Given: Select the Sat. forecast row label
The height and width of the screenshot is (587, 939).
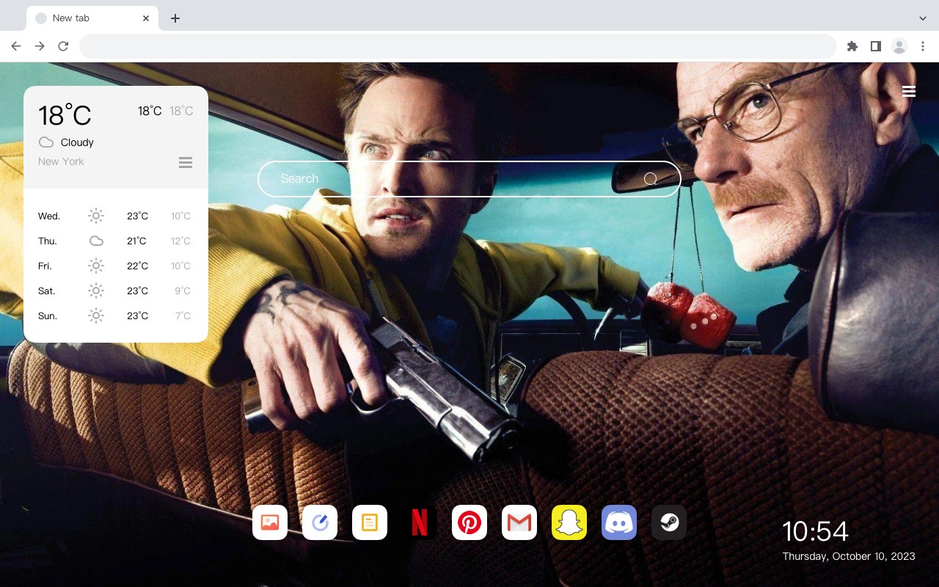Looking at the screenshot, I should pos(47,291).
